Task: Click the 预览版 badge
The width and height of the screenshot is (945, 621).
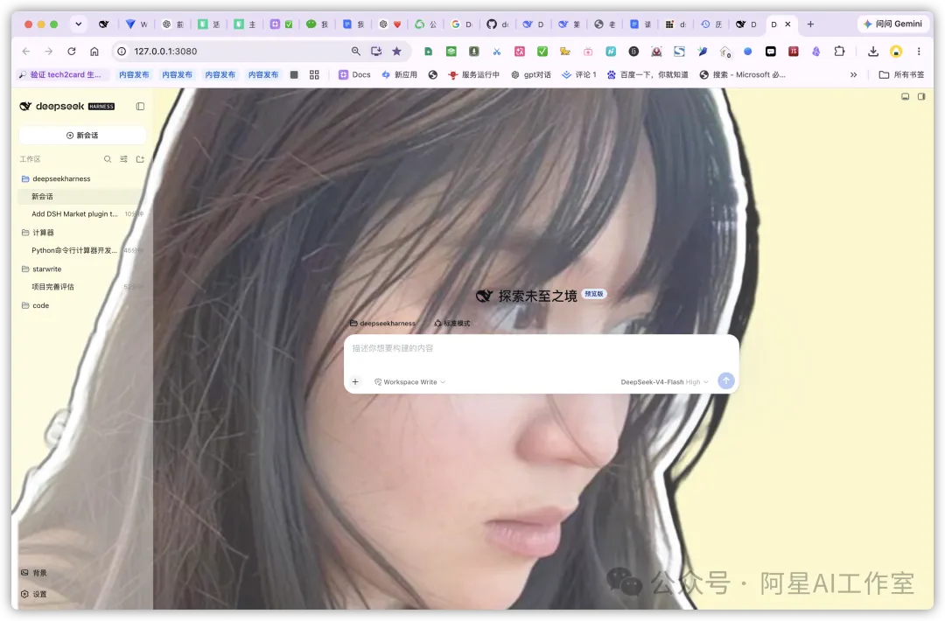Action: tap(593, 294)
